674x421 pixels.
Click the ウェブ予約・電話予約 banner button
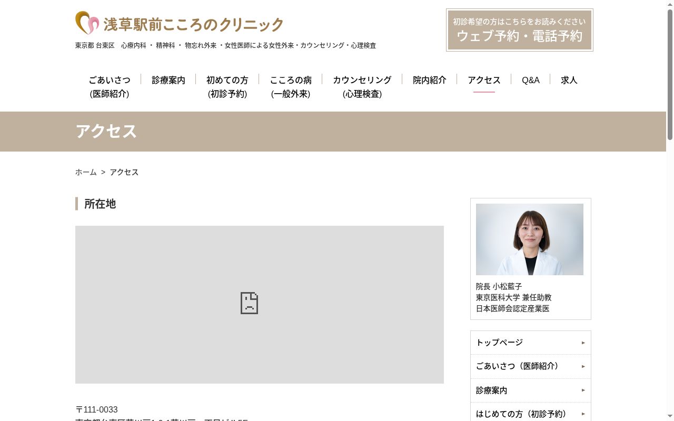(520, 30)
